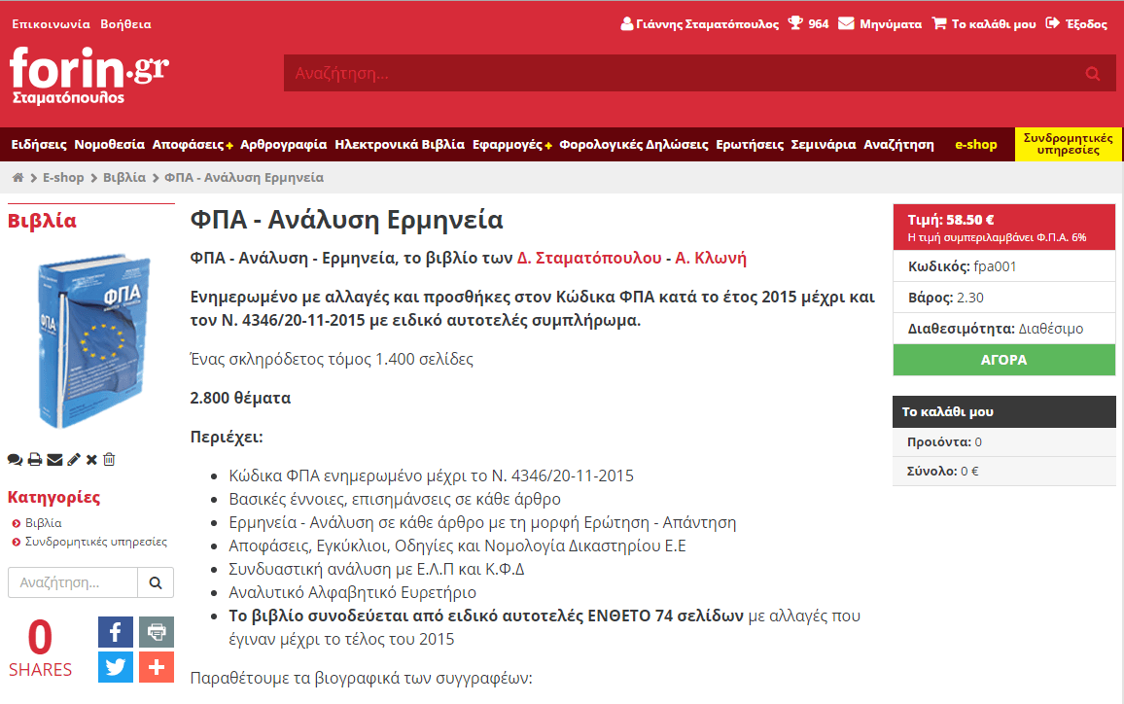Screen dimensions: 1124x704
Task: Share on Twitter button
Action: click(116, 667)
